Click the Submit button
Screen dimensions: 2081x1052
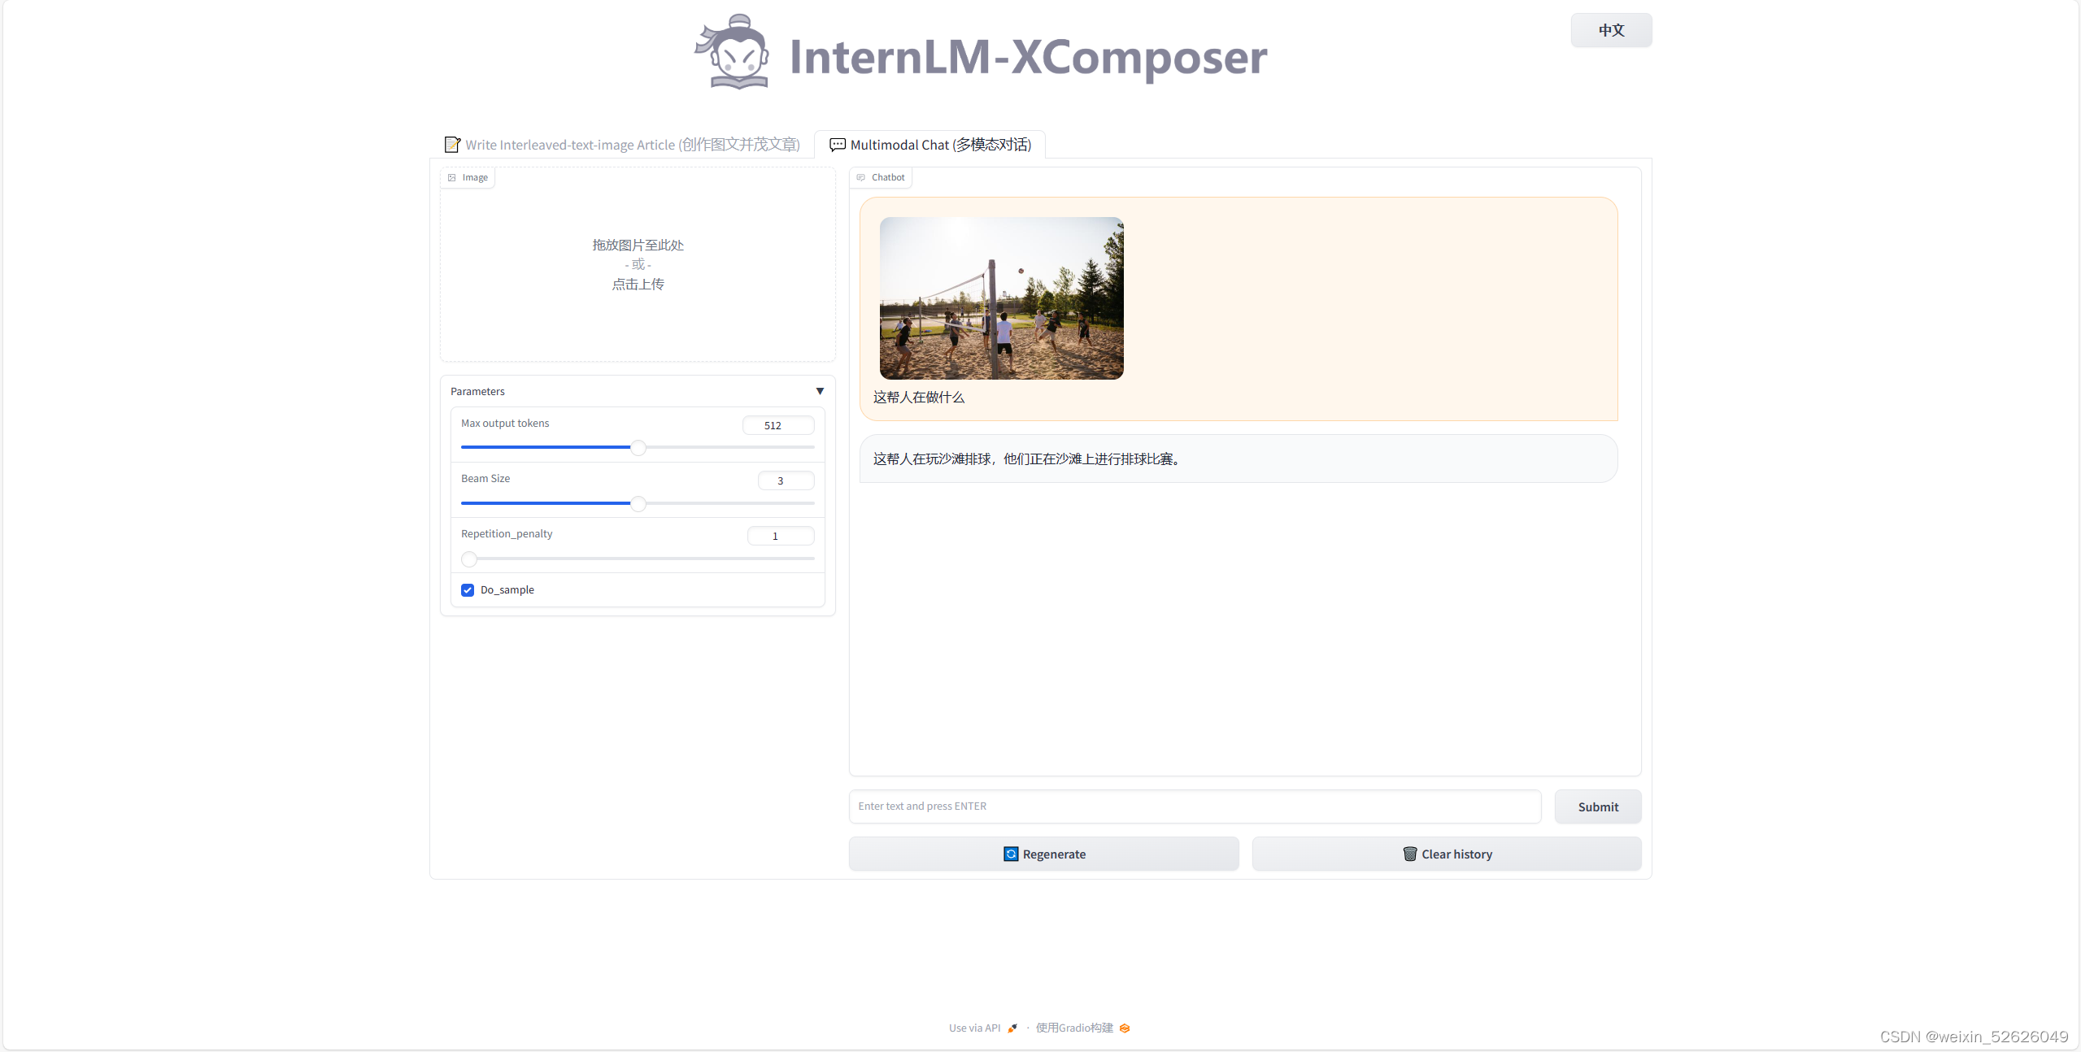click(1598, 806)
